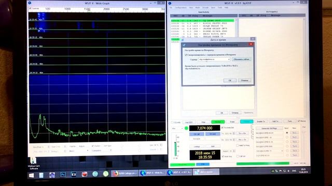Confirm Internet time settings with OK

click(230, 81)
